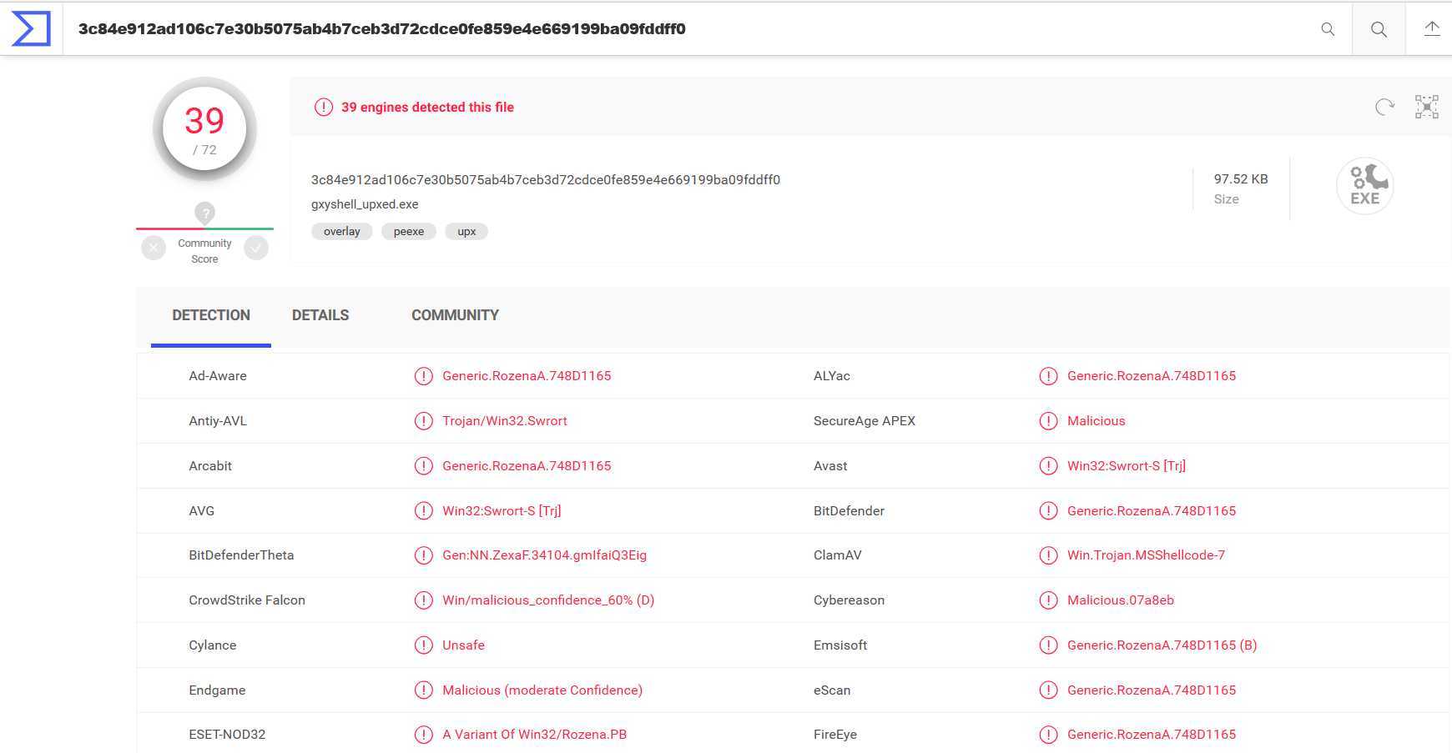Click the Endgame engine name
Screen dimensions: 1452x753
click(x=217, y=690)
